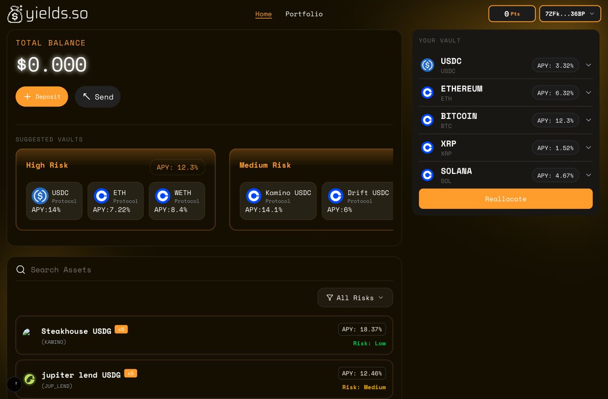Viewport: 608px width, 399px height.
Task: Focus the Search Assets input field
Action: [x=204, y=270]
